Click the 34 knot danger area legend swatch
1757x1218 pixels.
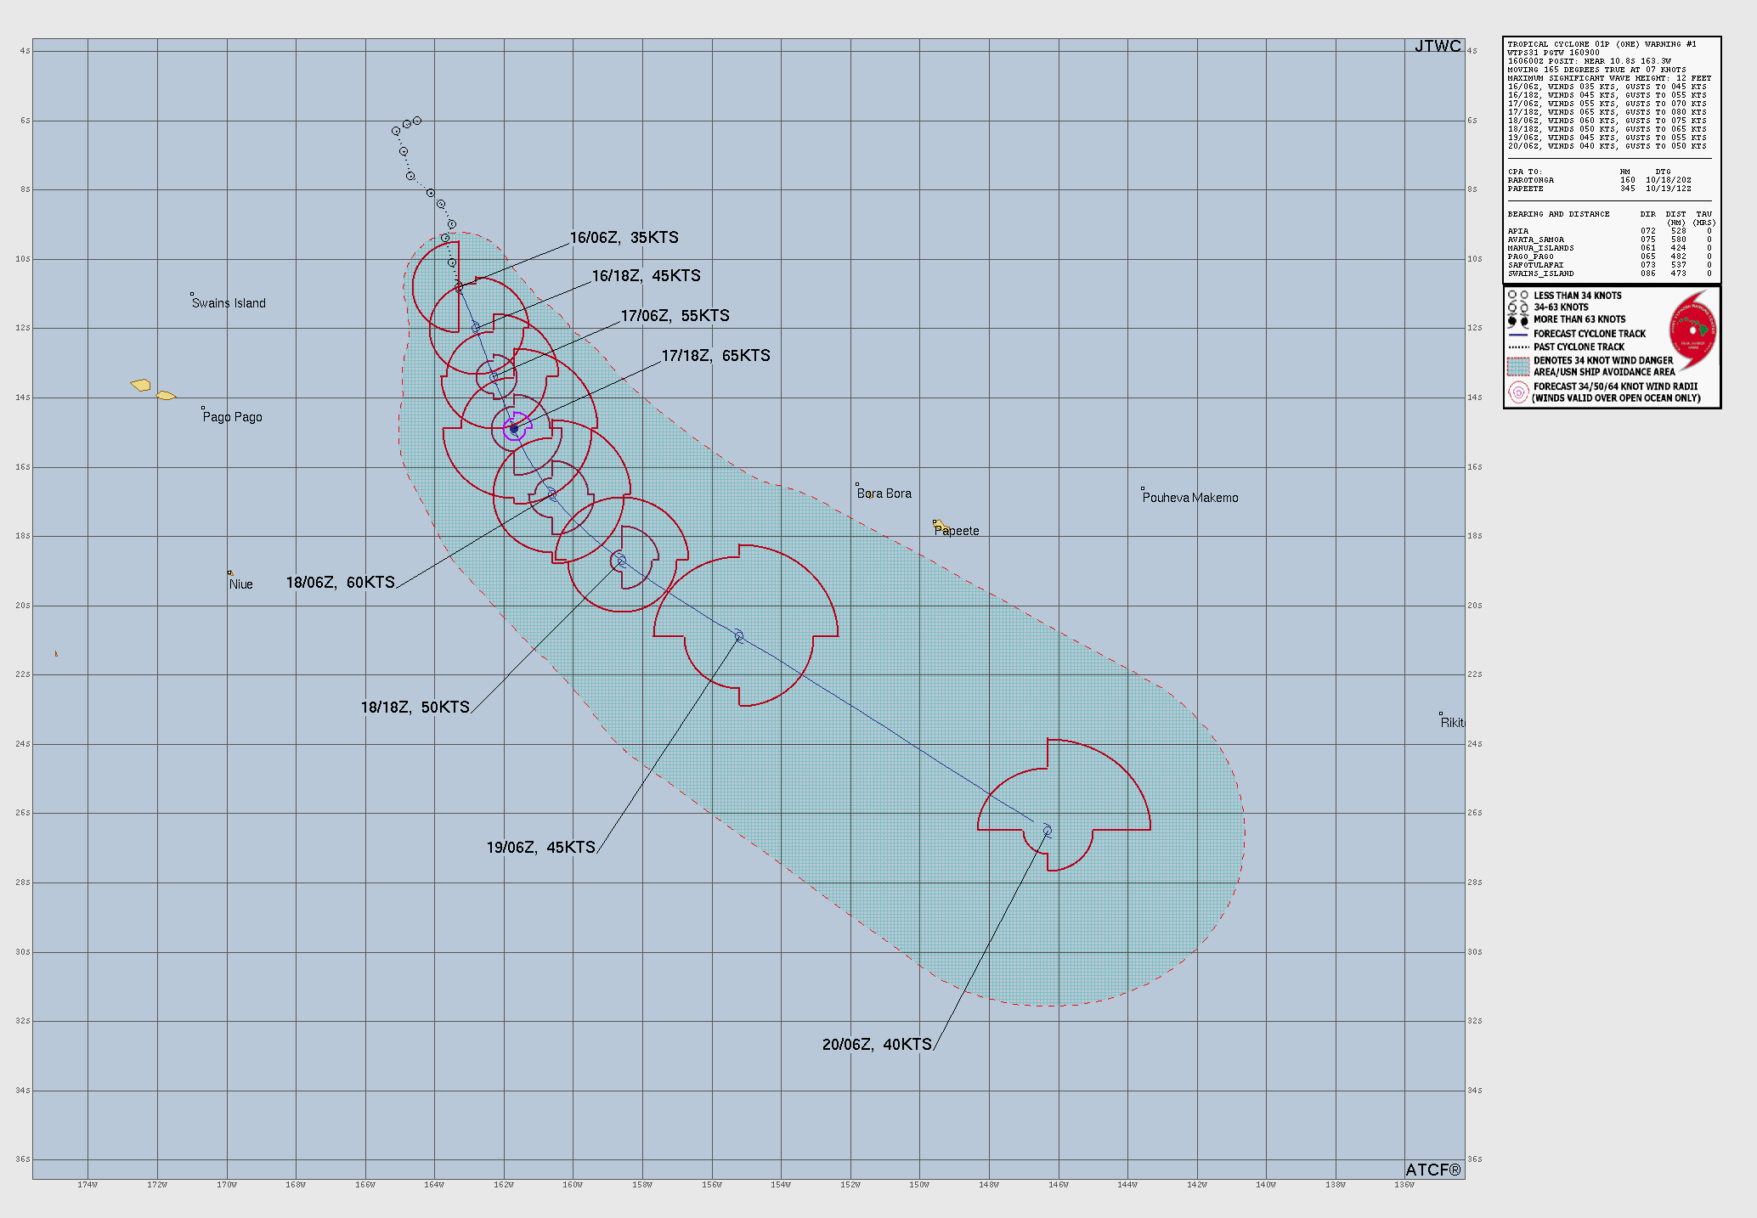[1517, 366]
